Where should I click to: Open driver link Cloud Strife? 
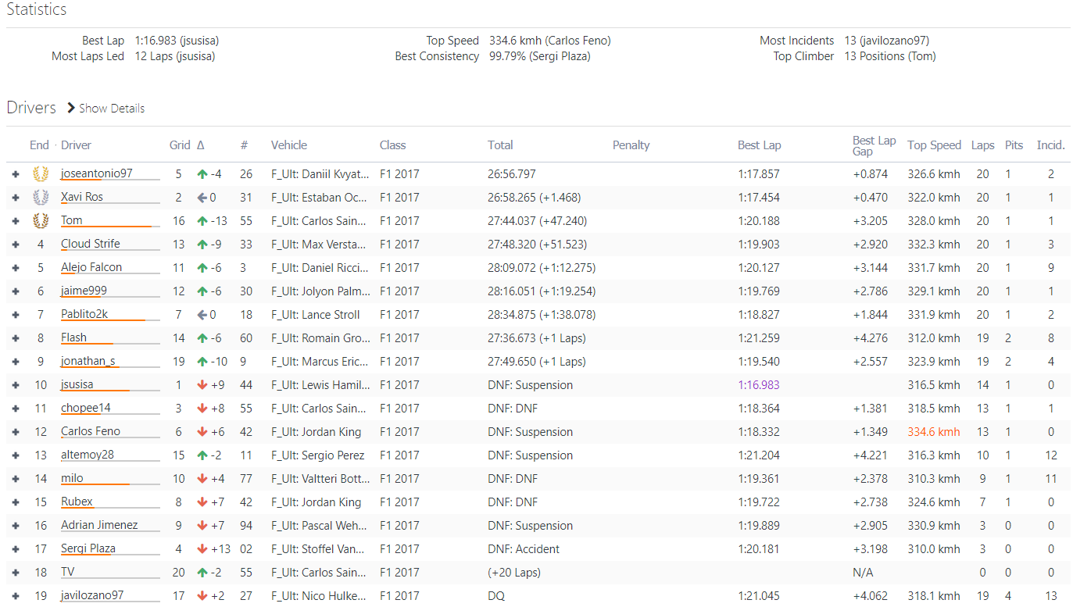[91, 244]
